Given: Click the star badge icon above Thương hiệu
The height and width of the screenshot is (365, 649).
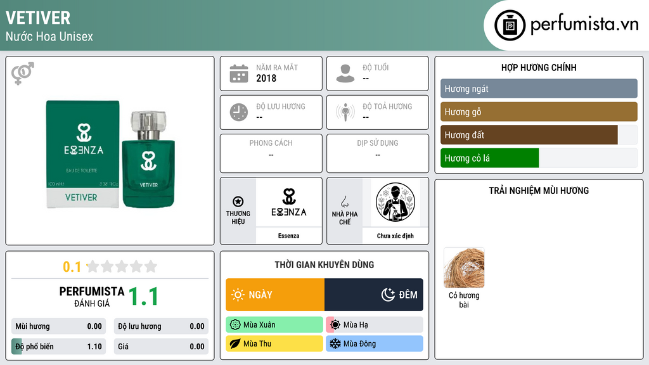Looking at the screenshot, I should [x=238, y=202].
